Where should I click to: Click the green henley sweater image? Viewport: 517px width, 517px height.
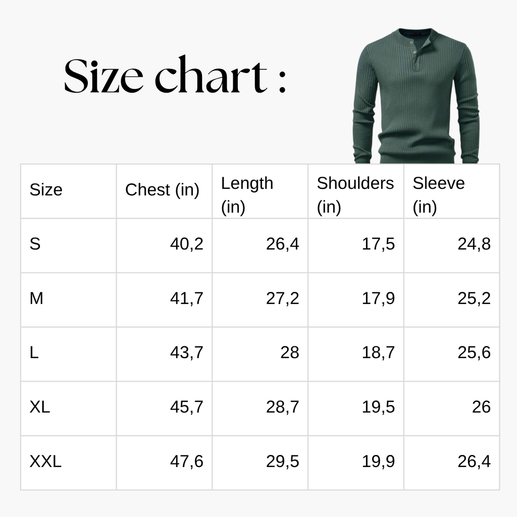coord(416,95)
